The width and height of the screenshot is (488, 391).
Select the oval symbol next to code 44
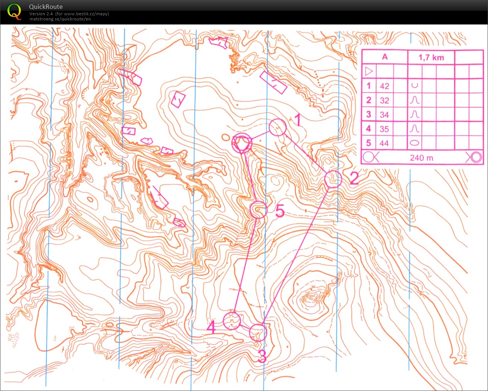[x=415, y=143]
